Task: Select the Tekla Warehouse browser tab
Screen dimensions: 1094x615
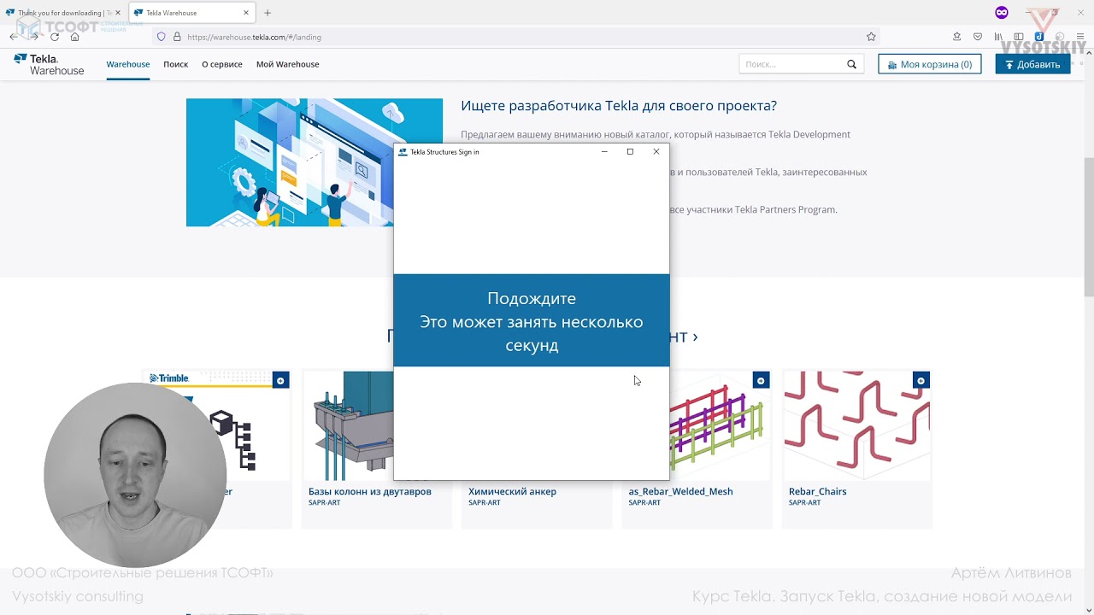Action: [191, 13]
